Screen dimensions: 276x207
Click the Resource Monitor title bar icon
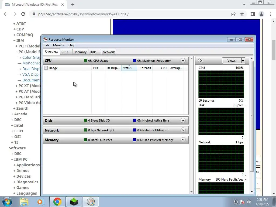point(45,39)
